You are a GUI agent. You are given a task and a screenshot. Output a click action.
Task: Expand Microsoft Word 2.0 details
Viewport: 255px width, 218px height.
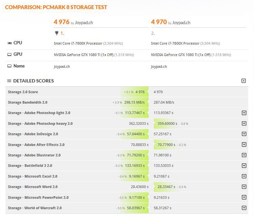point(244,187)
